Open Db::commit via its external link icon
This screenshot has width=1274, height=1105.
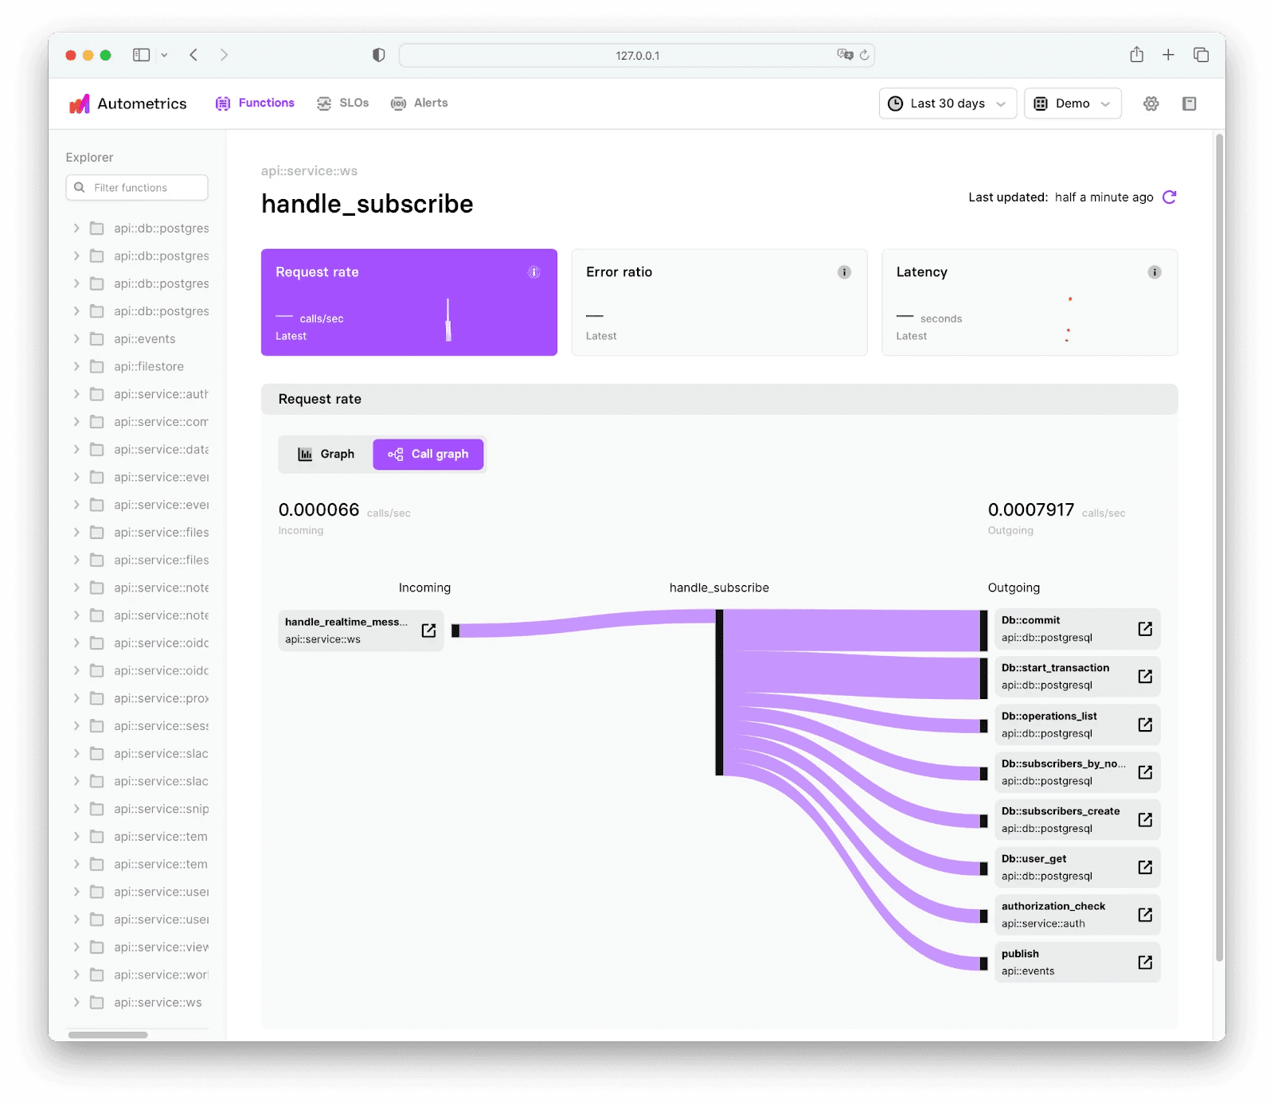click(1145, 629)
